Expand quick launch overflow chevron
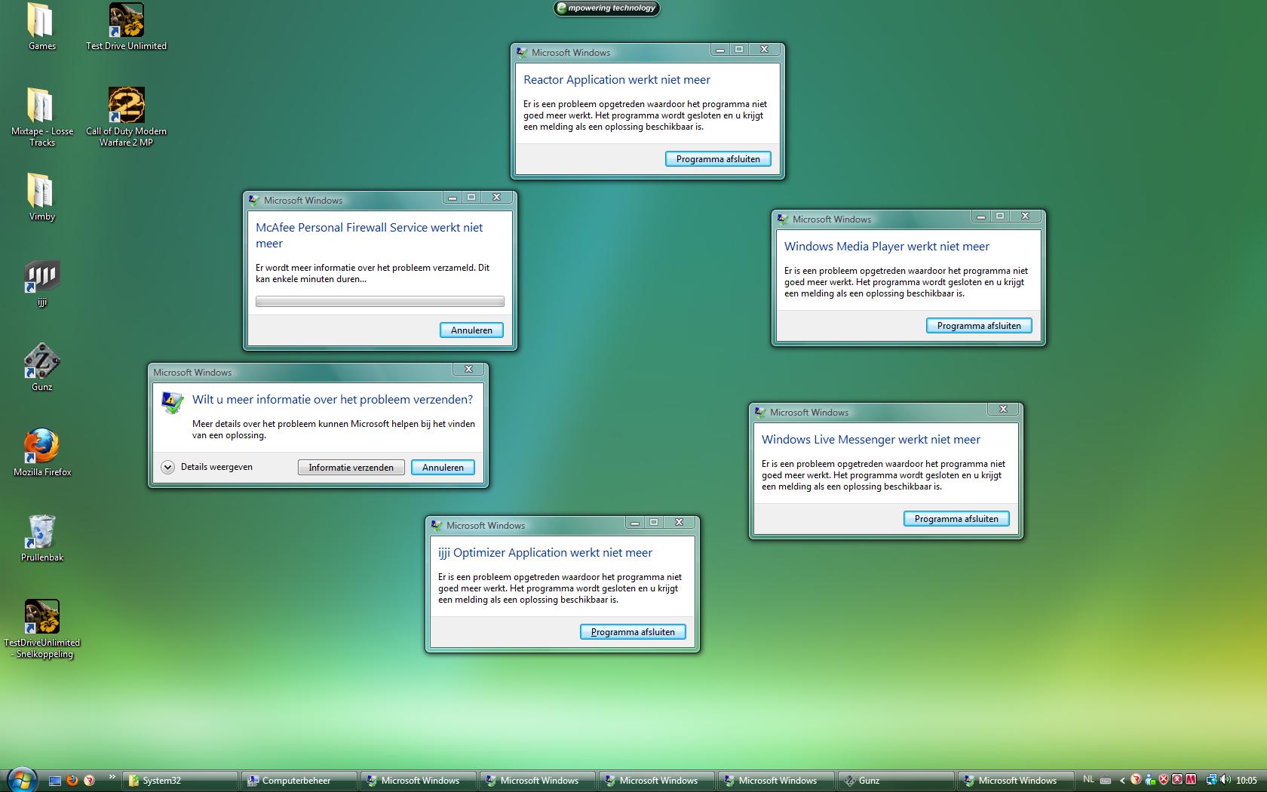 112,777
